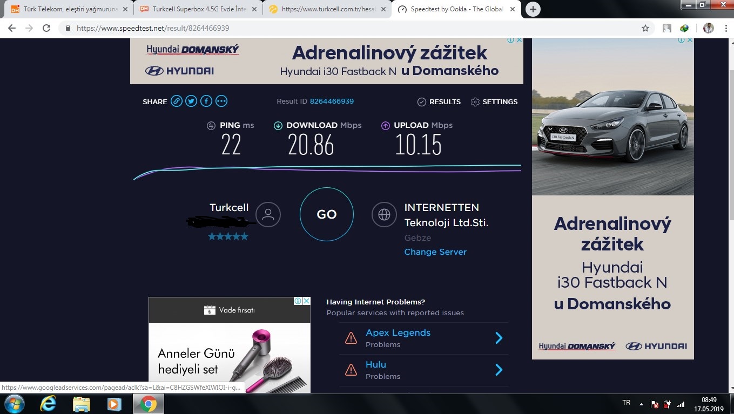Click the top banner ad info icon
734x414 pixels.
(510, 40)
